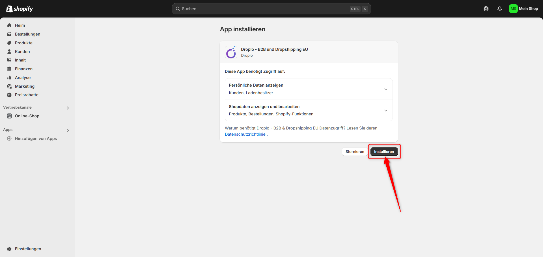Click the CTRL K shortcut hint

[x=359, y=9]
